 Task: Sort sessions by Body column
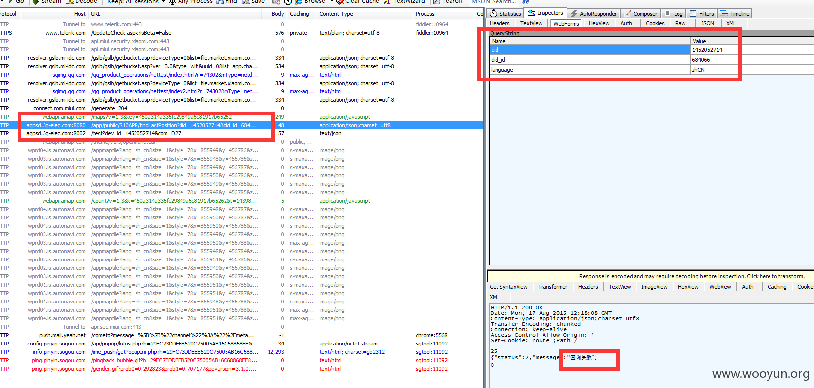point(274,14)
